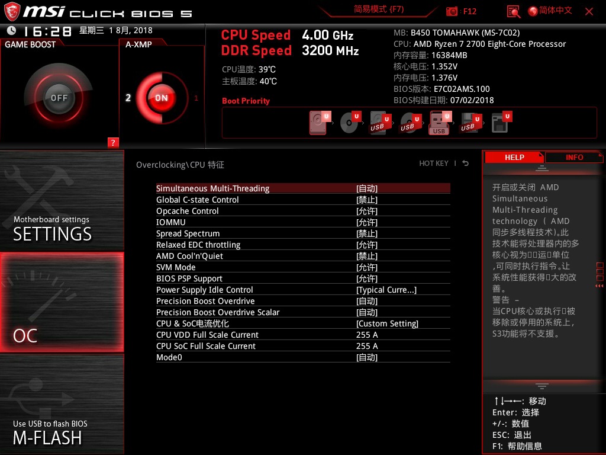Screen dimensions: 606x455
Task: Click the USB CD/DVD boot icon
Action: point(410,123)
